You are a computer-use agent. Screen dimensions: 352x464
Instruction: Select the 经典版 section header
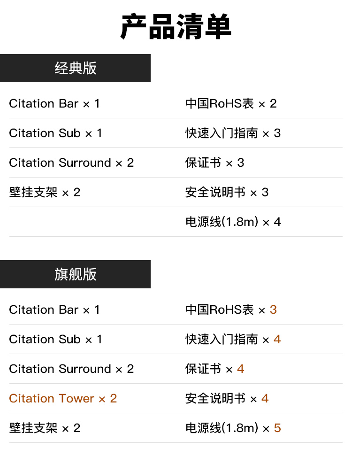pos(75,68)
